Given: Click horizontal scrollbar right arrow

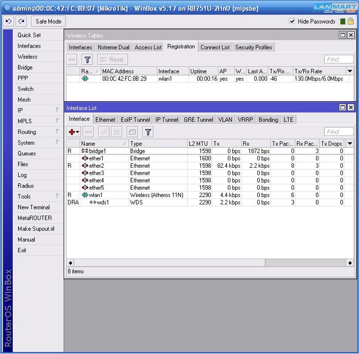Looking at the screenshot, I should (x=350, y=263).
